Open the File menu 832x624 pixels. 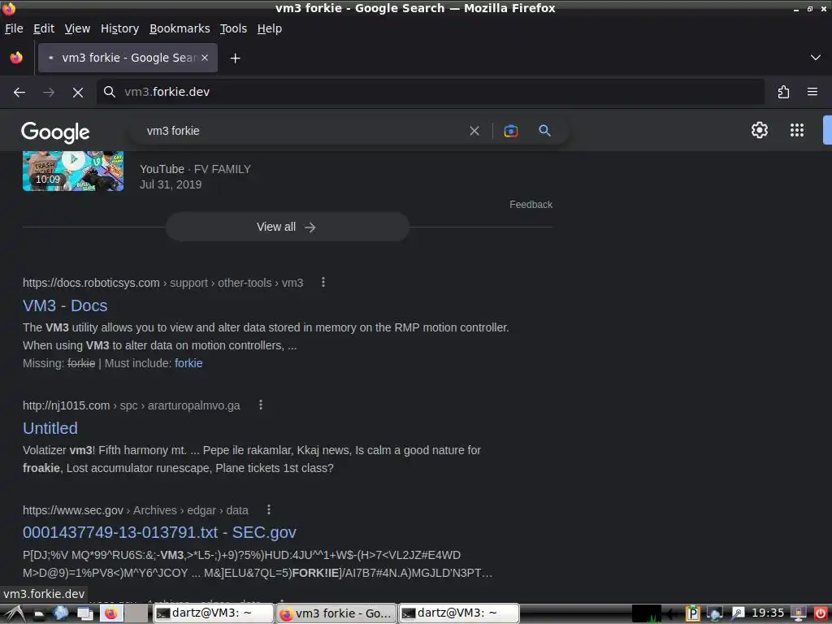coord(14,28)
